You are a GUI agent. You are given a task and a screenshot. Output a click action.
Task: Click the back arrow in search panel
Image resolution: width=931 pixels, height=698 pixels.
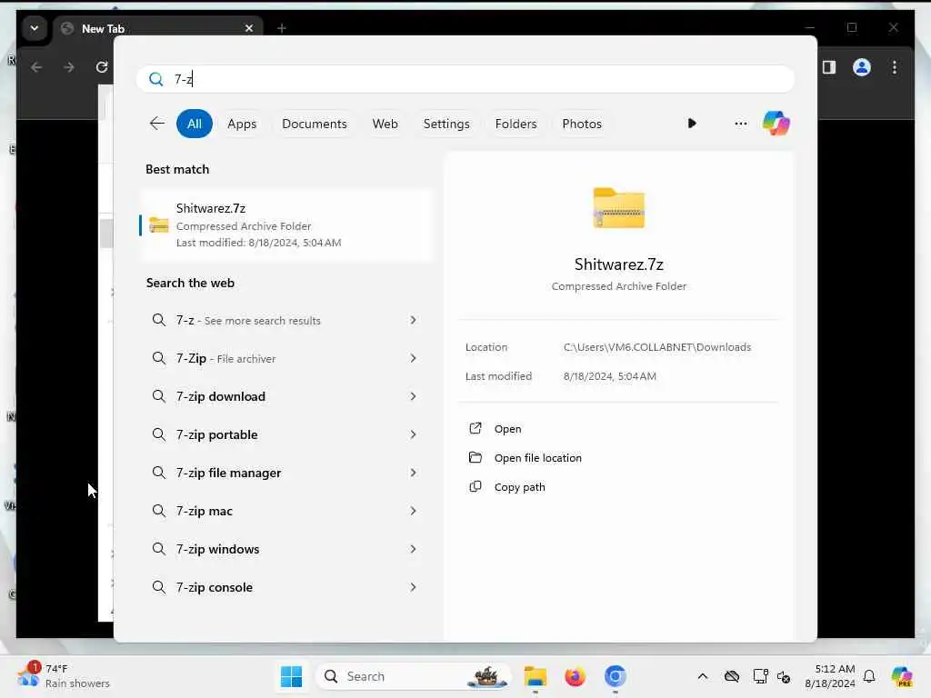click(156, 124)
